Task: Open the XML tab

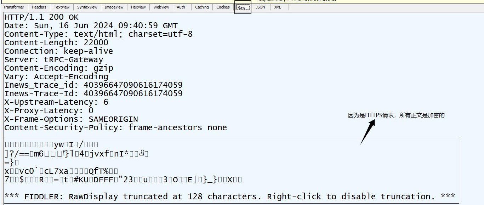Action: 278,7
